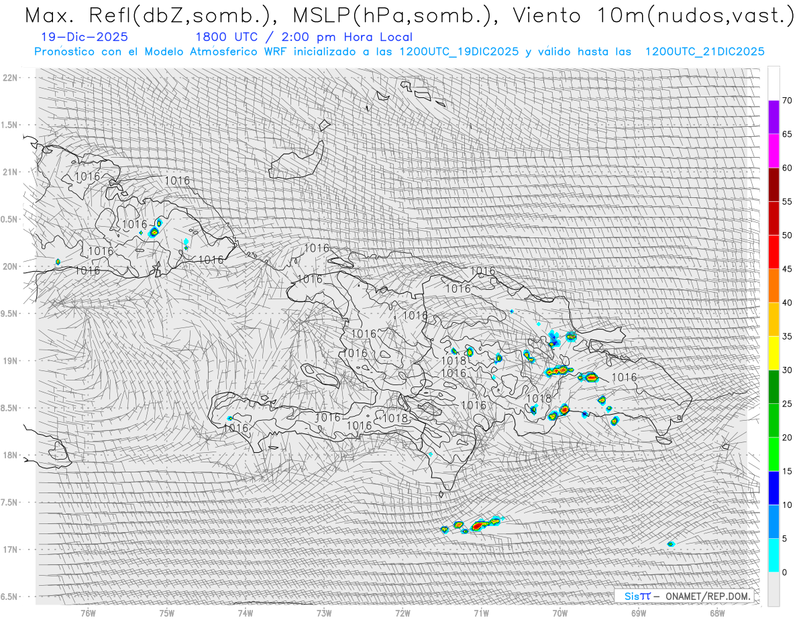Click the '60' value on the color scale
Screen dimensions: 805x622
787,168
